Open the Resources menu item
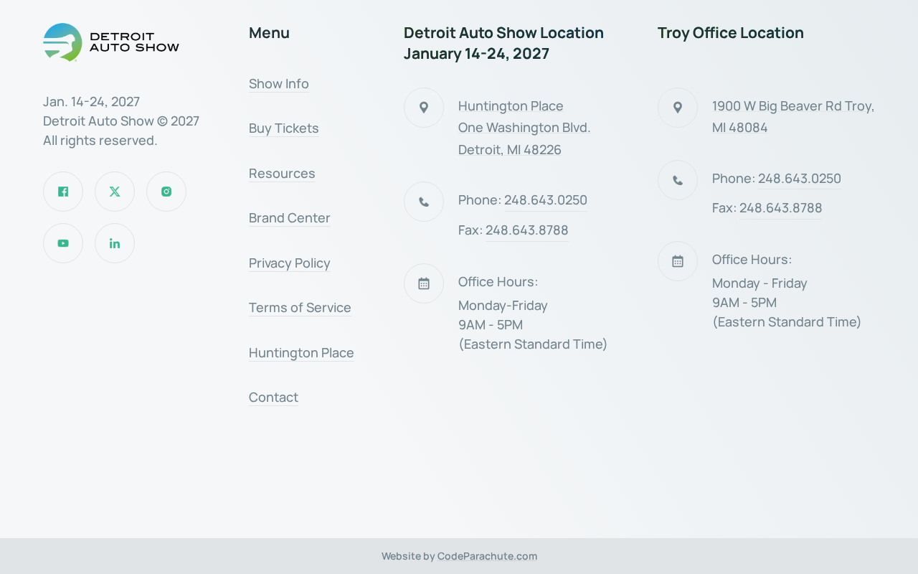The width and height of the screenshot is (918, 574). pyautogui.click(x=282, y=174)
